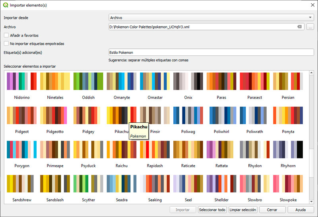Select the Primeape color ramp
The width and height of the screenshot is (318, 217).
55,150
